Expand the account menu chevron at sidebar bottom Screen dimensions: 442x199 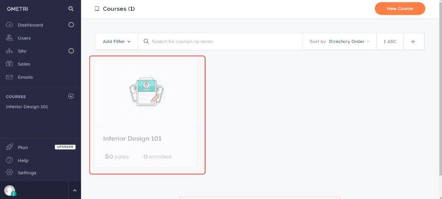[75, 191]
